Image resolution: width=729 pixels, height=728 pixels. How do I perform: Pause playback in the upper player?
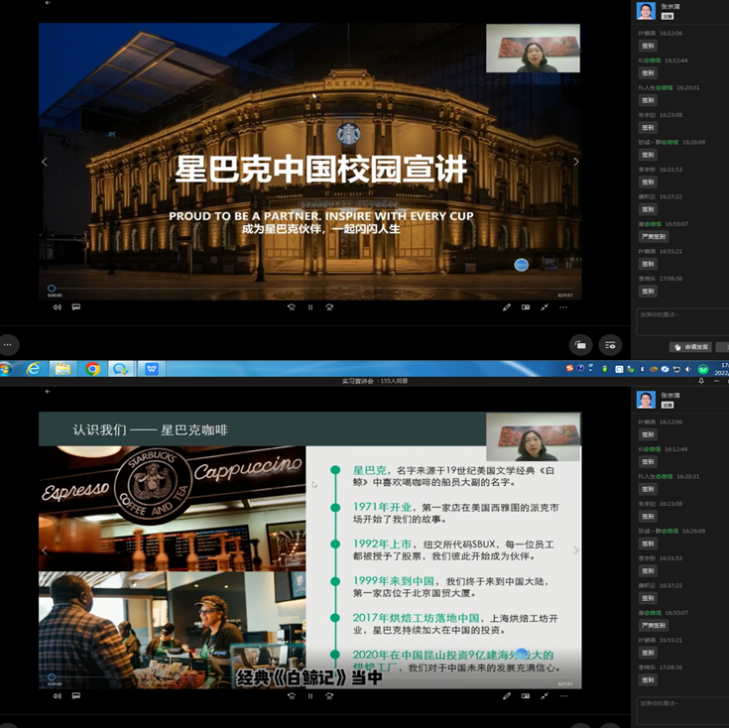pos(310,307)
